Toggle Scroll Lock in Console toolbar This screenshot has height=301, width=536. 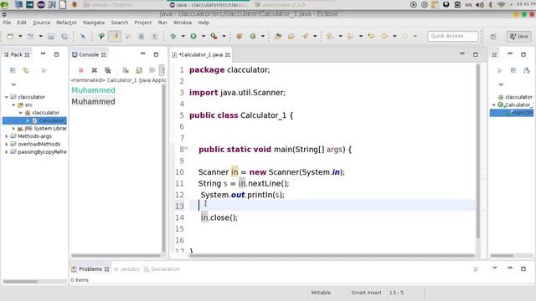coord(139,70)
